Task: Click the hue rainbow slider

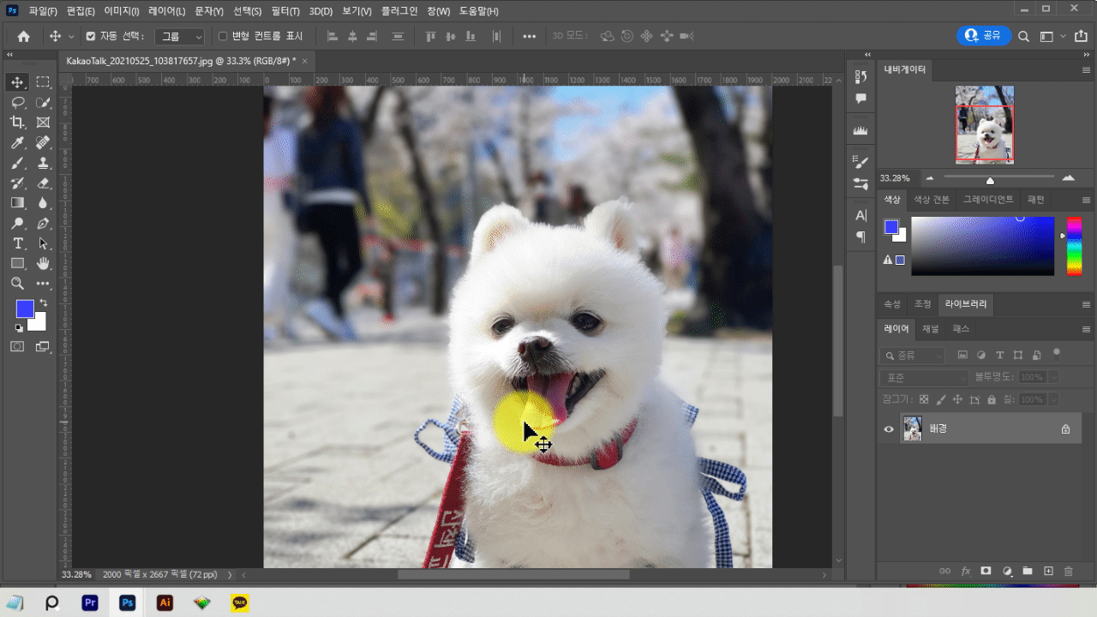Action: pyautogui.click(x=1074, y=247)
